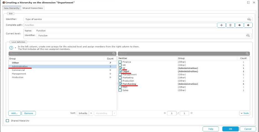Uncheck the Purchasing member checkbox
259x132 pixels.
(x=120, y=84)
